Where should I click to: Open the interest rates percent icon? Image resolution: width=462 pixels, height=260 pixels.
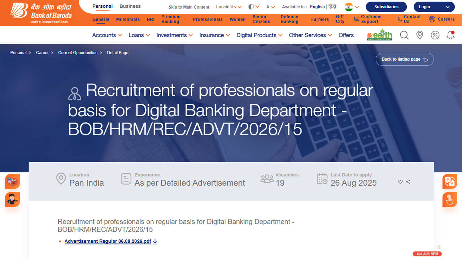(x=435, y=35)
